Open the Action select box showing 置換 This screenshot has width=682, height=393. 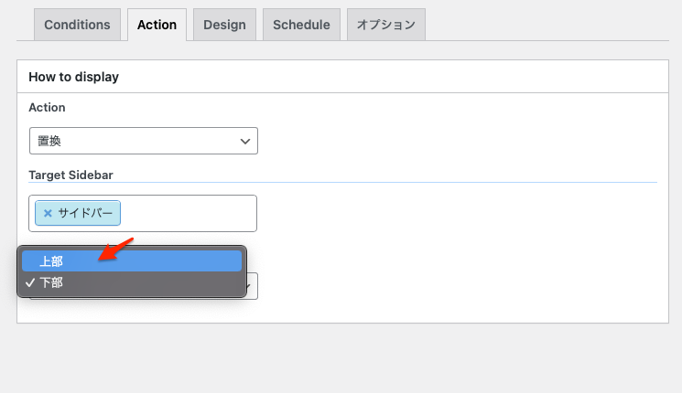(x=144, y=141)
